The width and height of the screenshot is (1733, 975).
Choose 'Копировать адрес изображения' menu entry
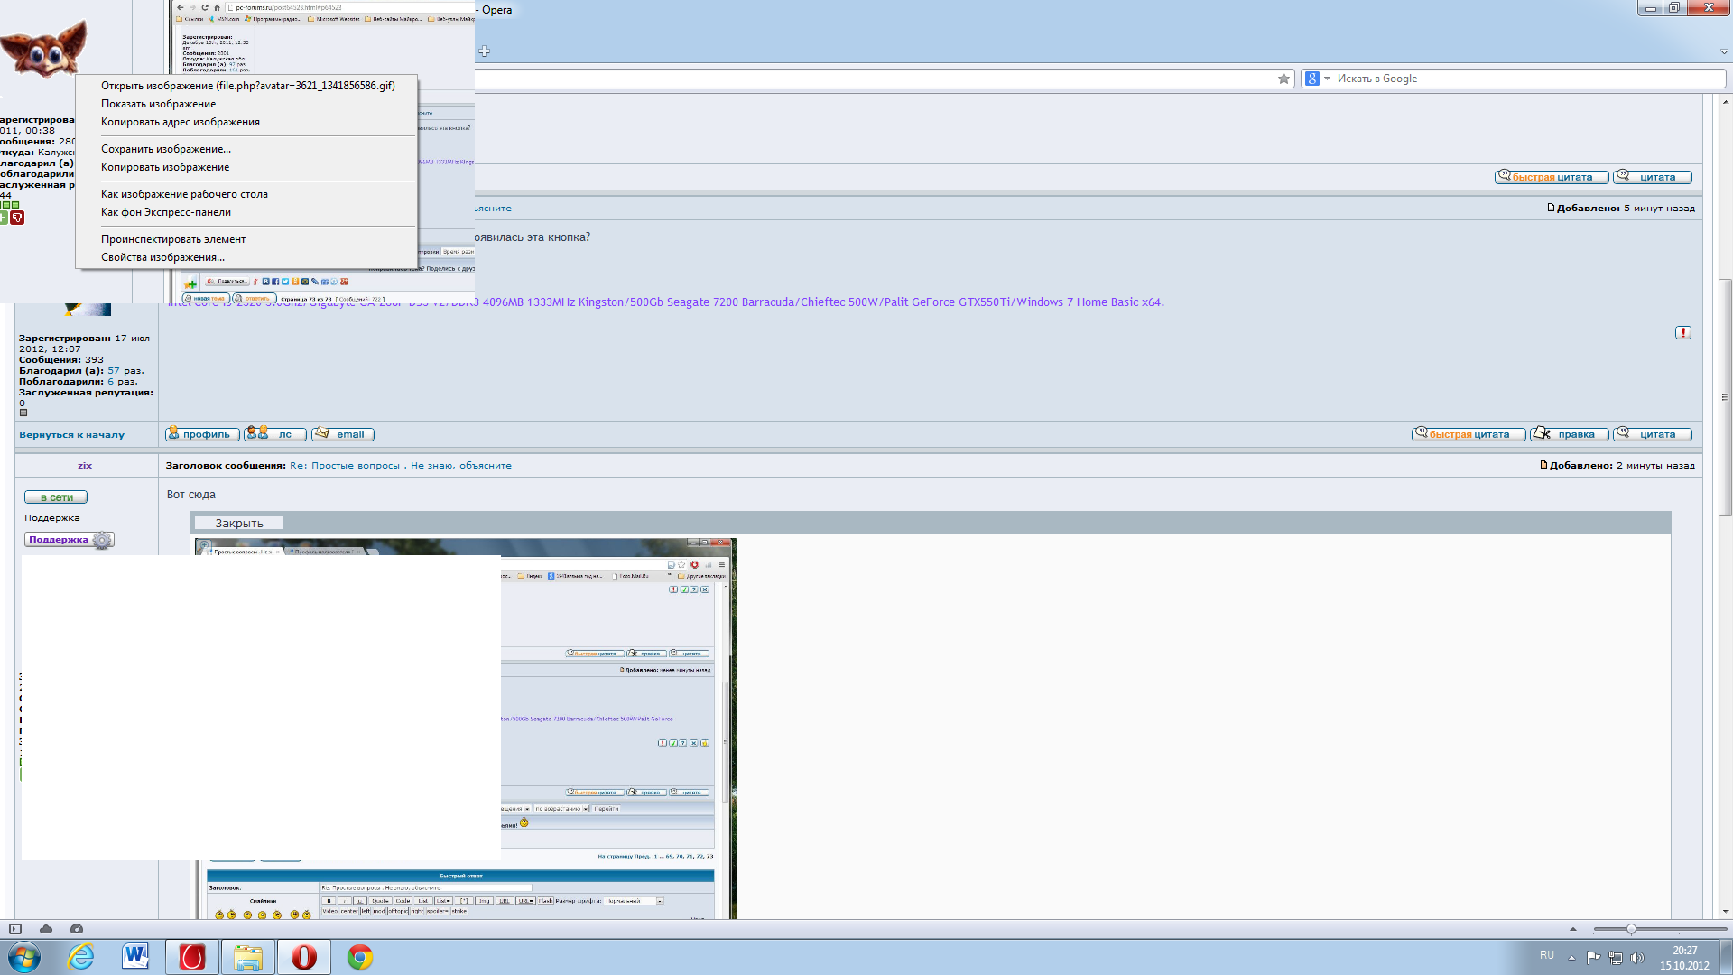(181, 122)
